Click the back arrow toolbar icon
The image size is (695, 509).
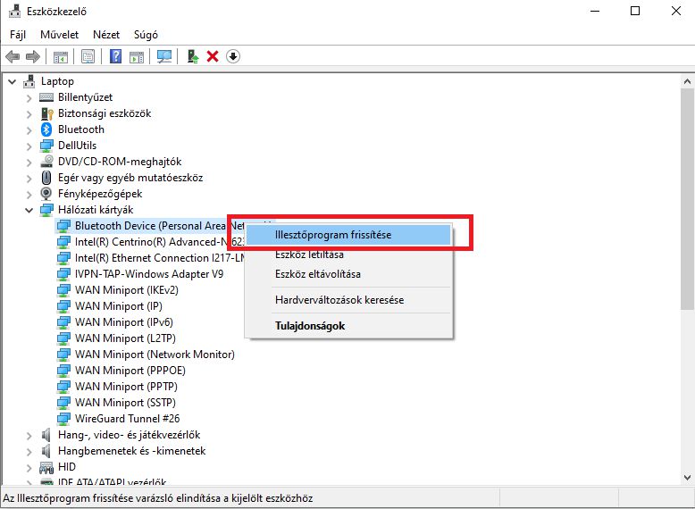click(13, 56)
